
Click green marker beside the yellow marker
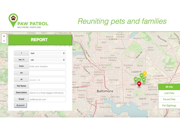(141, 75)
